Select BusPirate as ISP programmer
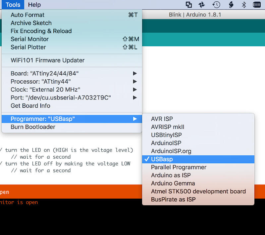The width and height of the screenshot is (265, 235). (198, 200)
